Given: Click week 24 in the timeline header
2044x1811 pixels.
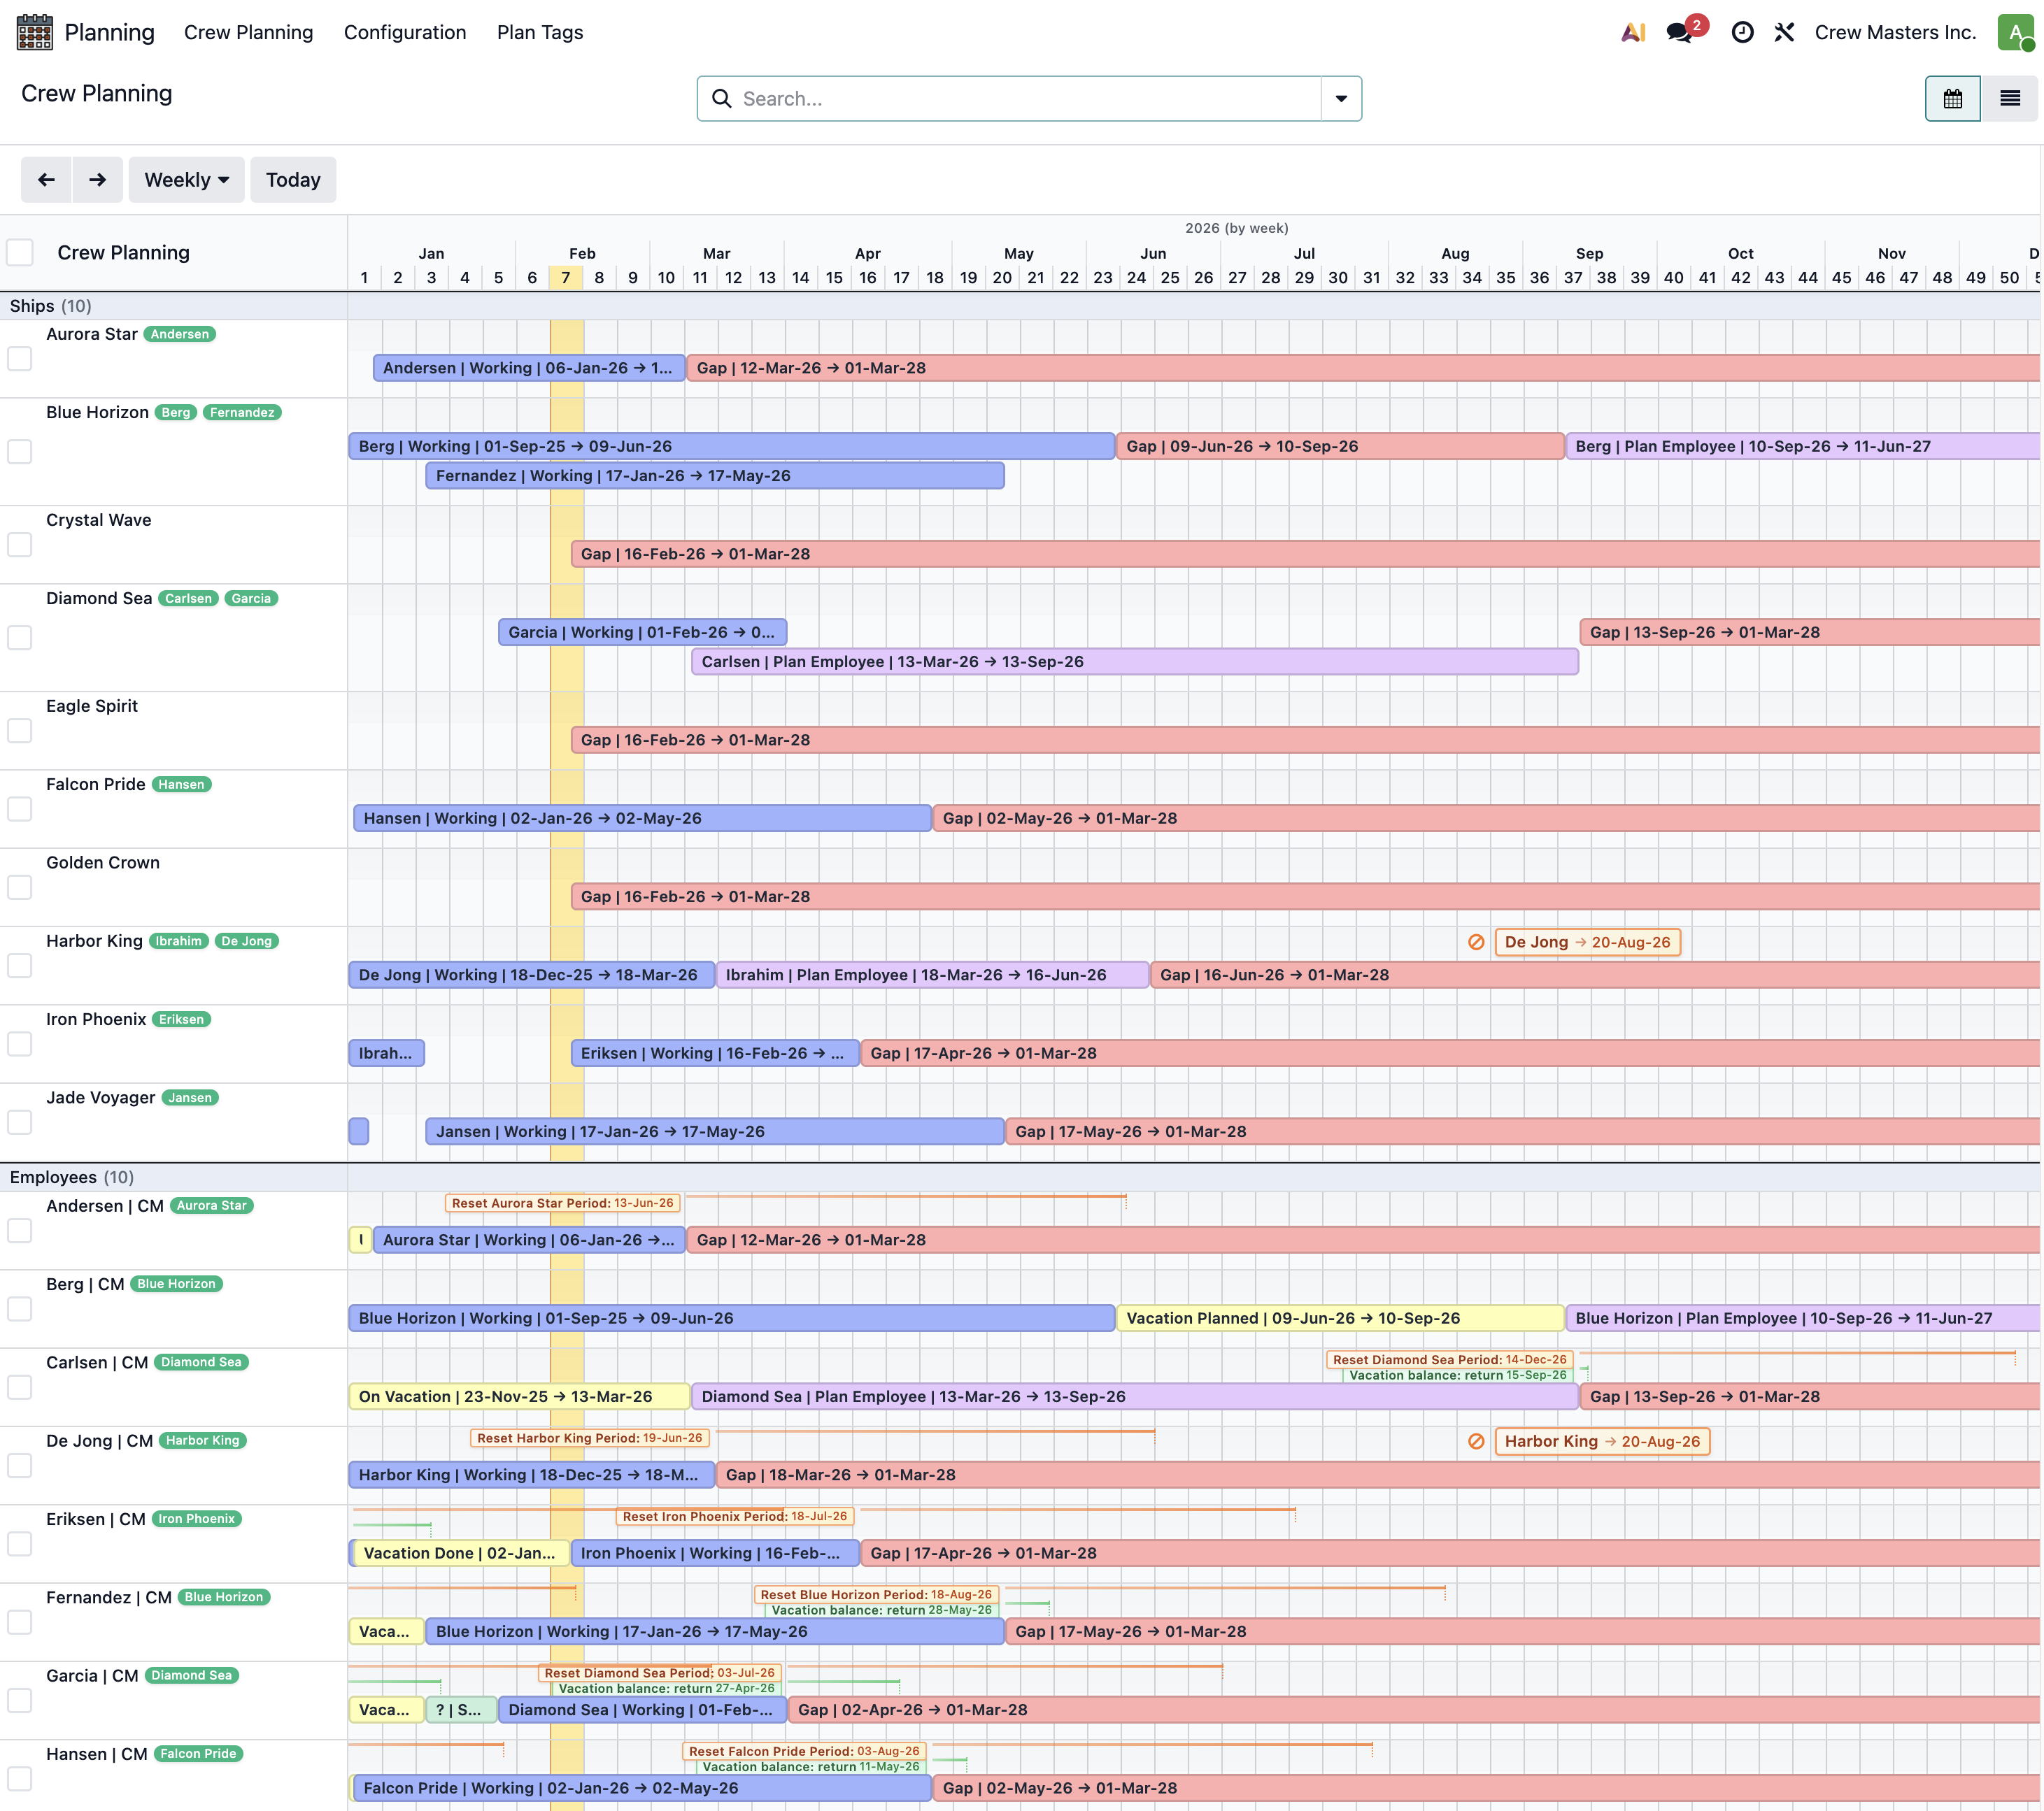Looking at the screenshot, I should (1136, 277).
